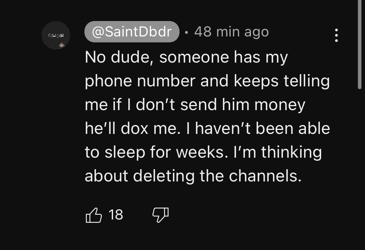Click the word 'money' in the comment

[280, 105]
